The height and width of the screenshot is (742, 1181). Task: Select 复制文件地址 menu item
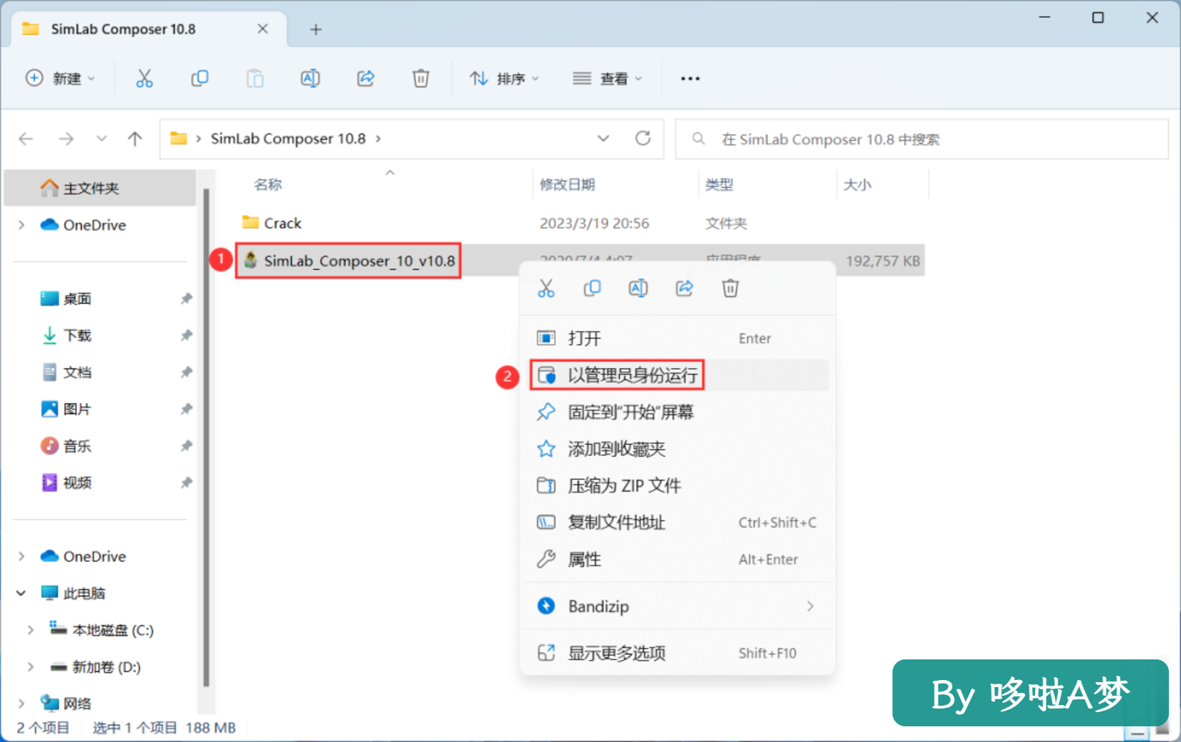677,523
